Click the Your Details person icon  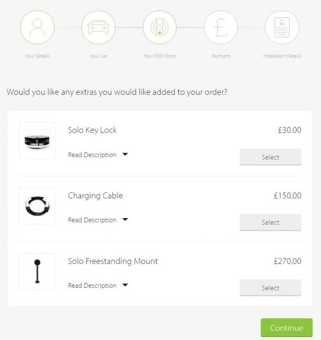(x=37, y=27)
